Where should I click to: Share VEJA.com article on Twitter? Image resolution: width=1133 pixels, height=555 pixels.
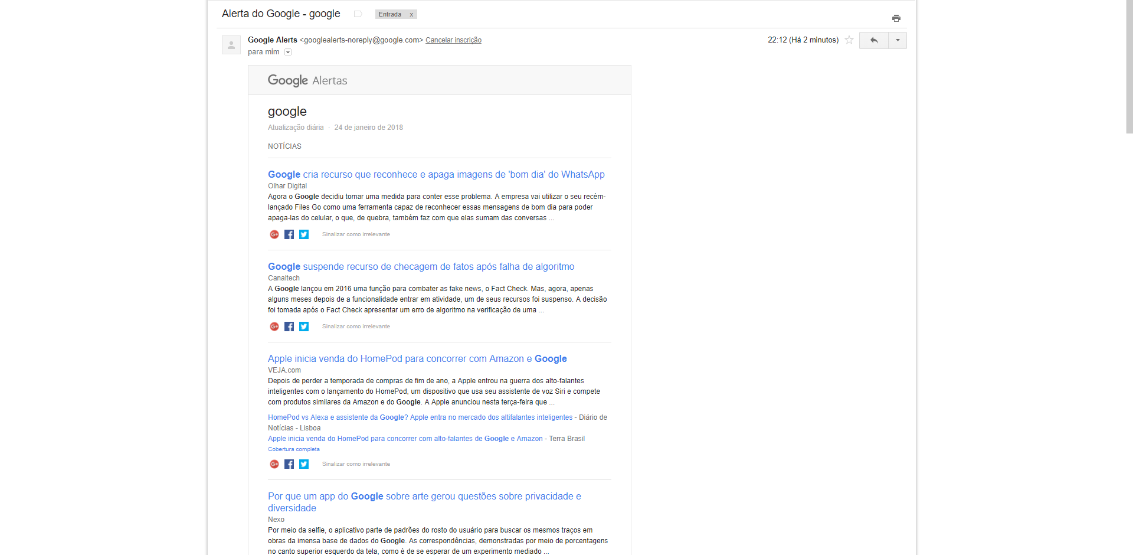point(304,464)
